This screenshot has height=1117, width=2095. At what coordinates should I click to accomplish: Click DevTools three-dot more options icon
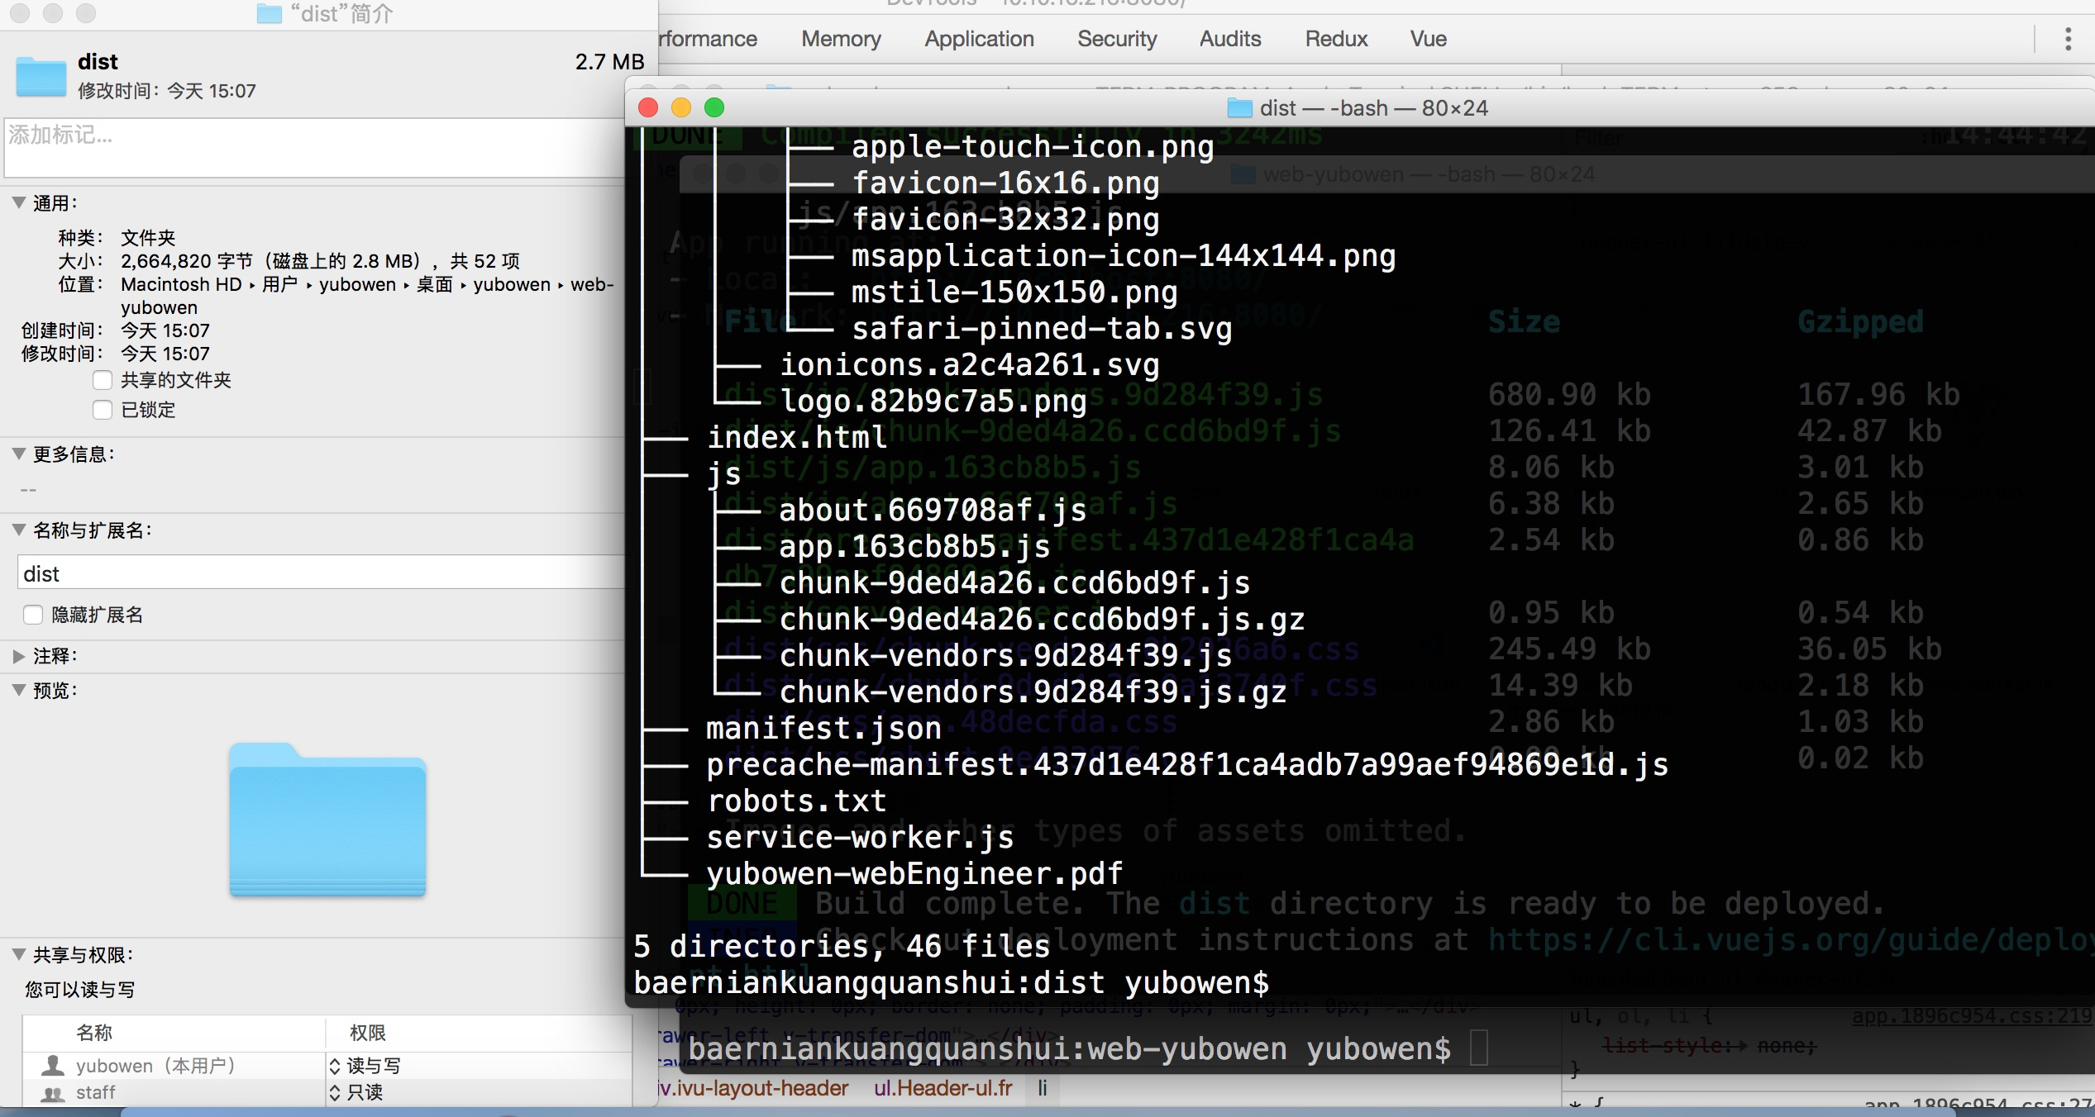2068,39
